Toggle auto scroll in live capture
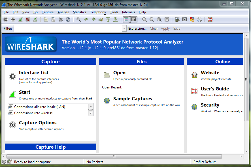This screenshot has height=167, width=251. [134, 19]
